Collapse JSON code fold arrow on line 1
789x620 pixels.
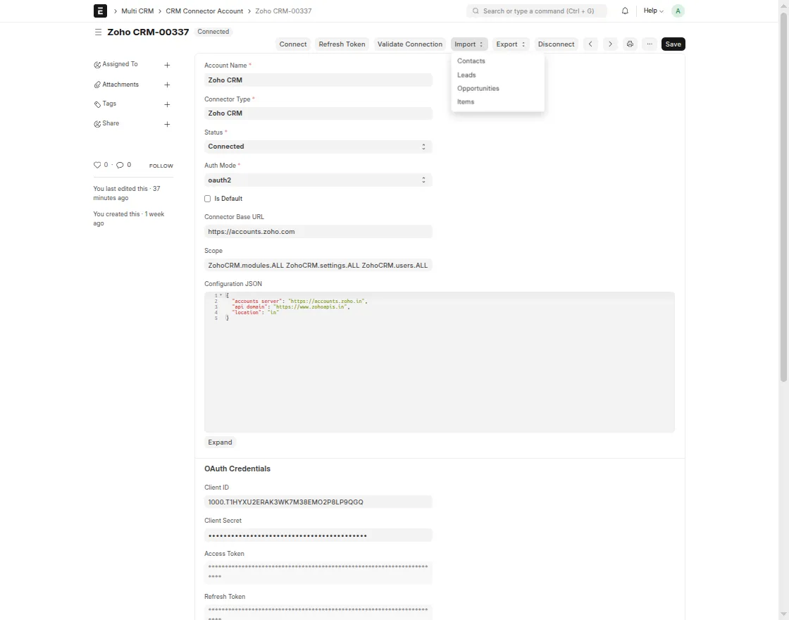(x=221, y=295)
